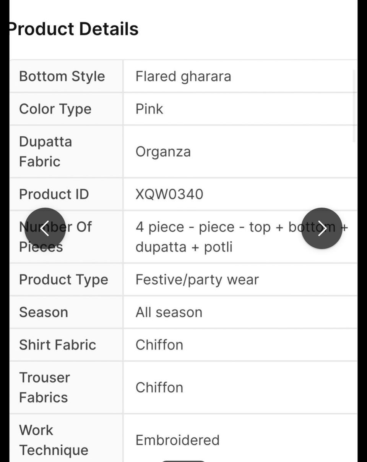Advance to next image with right arrow
Screen dimensions: 367x462
(322, 228)
